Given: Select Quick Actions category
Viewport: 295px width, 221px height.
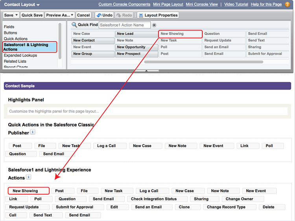Looking at the screenshot, I should click(x=16, y=39).
